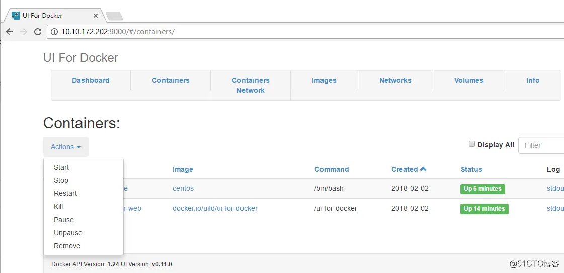Open the Images navigation tab
Viewport: 564px width, 273px height.
point(324,80)
